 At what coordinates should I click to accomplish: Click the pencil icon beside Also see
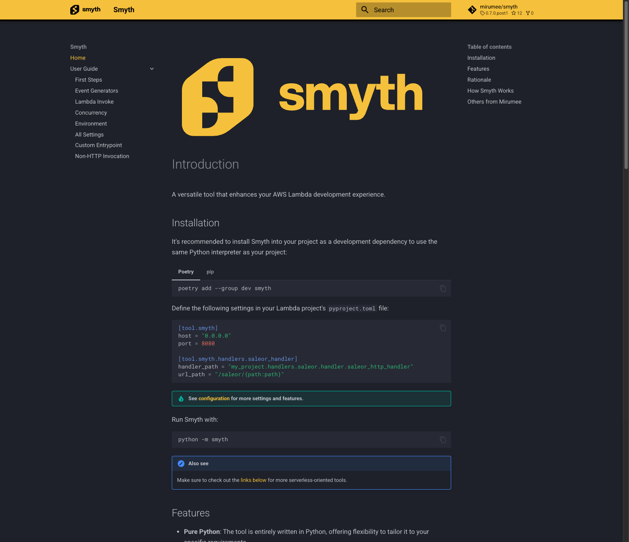[181, 464]
